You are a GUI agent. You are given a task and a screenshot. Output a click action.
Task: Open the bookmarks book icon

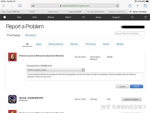pos(20,6)
